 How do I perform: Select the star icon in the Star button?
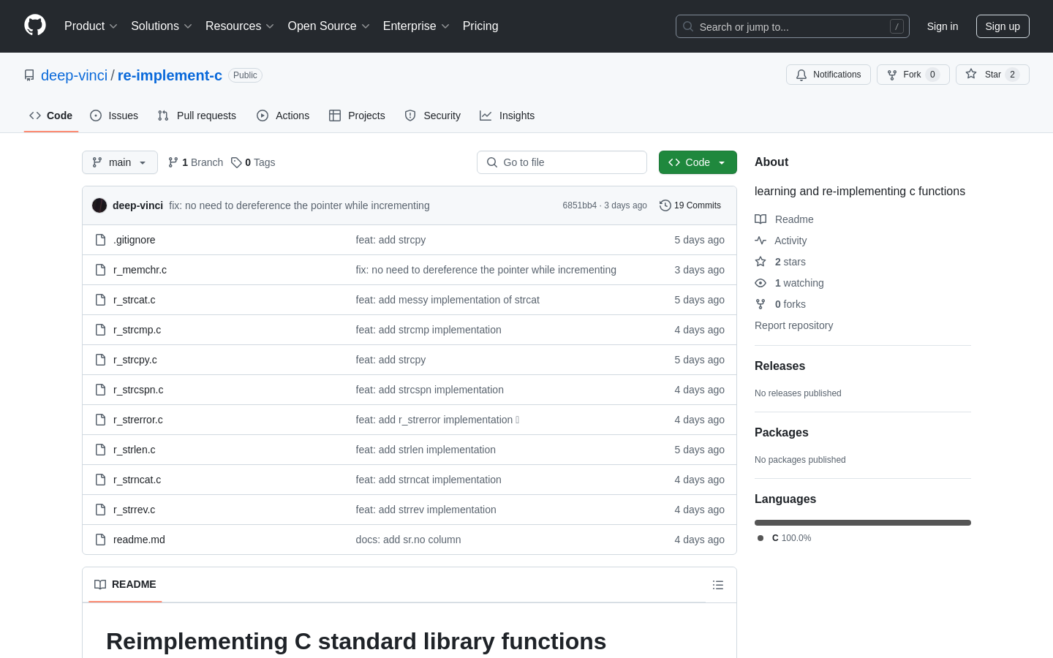tap(971, 74)
